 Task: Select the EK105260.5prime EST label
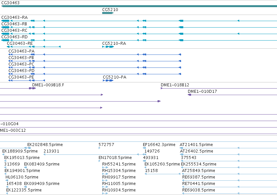[162, 165]
